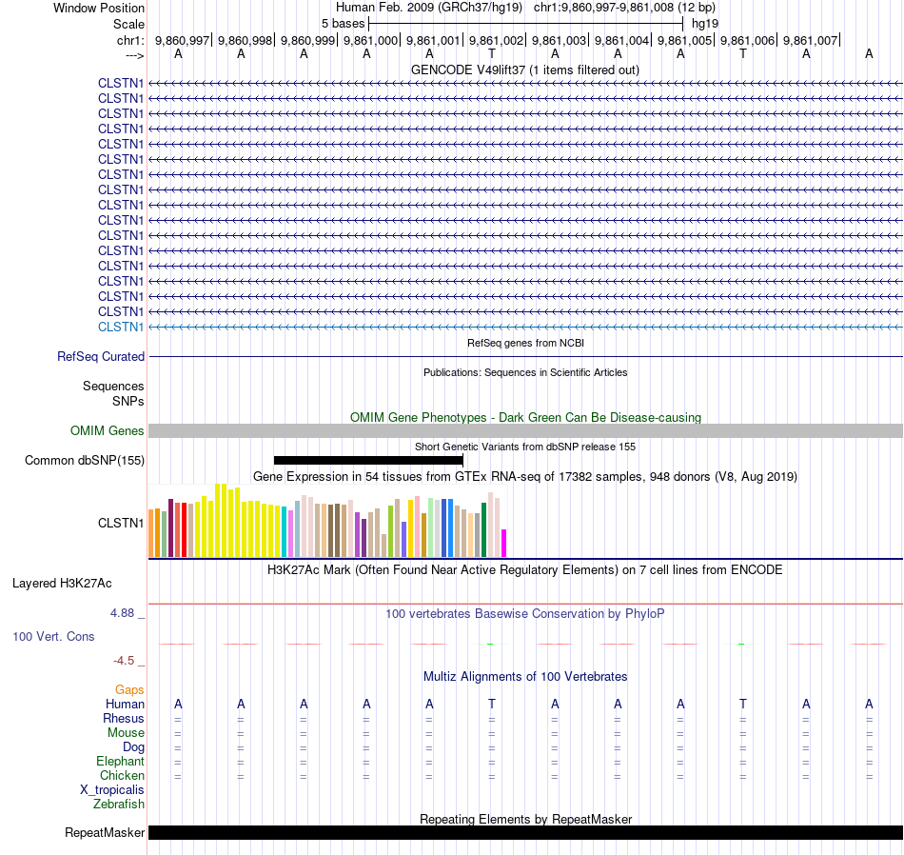The image size is (904, 855).
Task: Click the hg19 label beside the scale bar
Action: click(704, 24)
